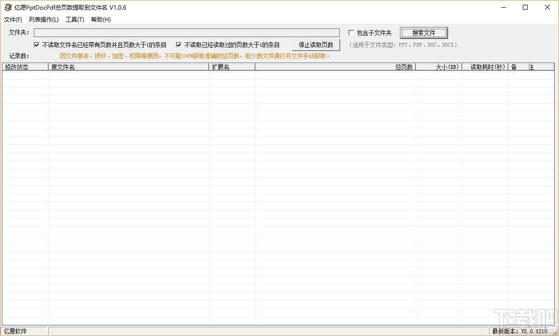The width and height of the screenshot is (559, 336).
Task: Enable the 包含子文件夹 checkbox
Action: tap(351, 33)
